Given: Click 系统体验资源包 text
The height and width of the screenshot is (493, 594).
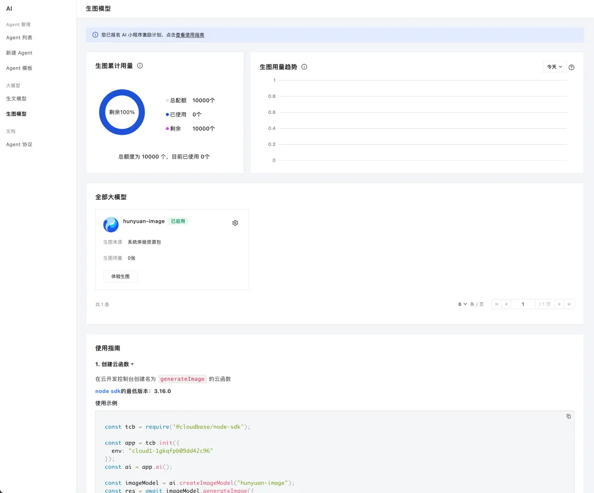Looking at the screenshot, I should tap(144, 242).
